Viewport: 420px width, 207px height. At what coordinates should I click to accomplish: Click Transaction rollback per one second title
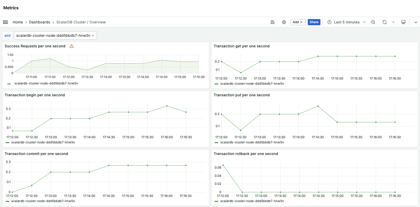click(246, 154)
